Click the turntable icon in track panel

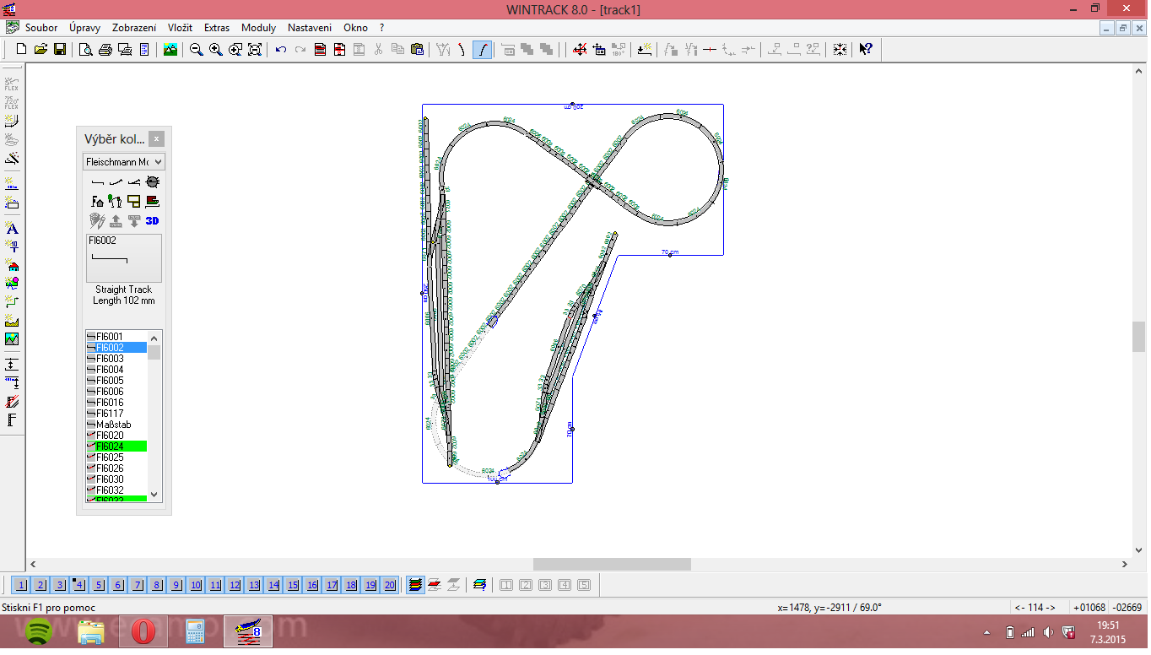point(152,181)
